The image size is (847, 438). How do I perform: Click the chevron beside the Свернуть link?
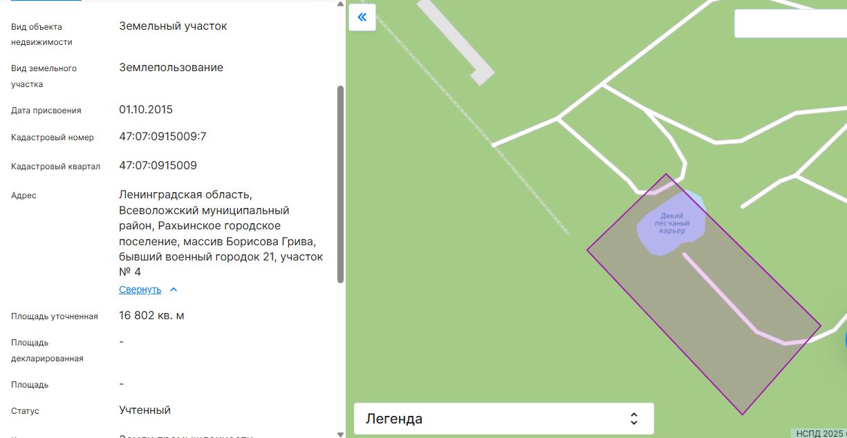point(174,289)
